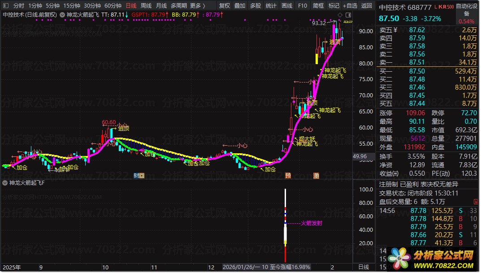Click the 预 forecast marker icon
The height and width of the screenshot is (273, 481).
(287, 176)
